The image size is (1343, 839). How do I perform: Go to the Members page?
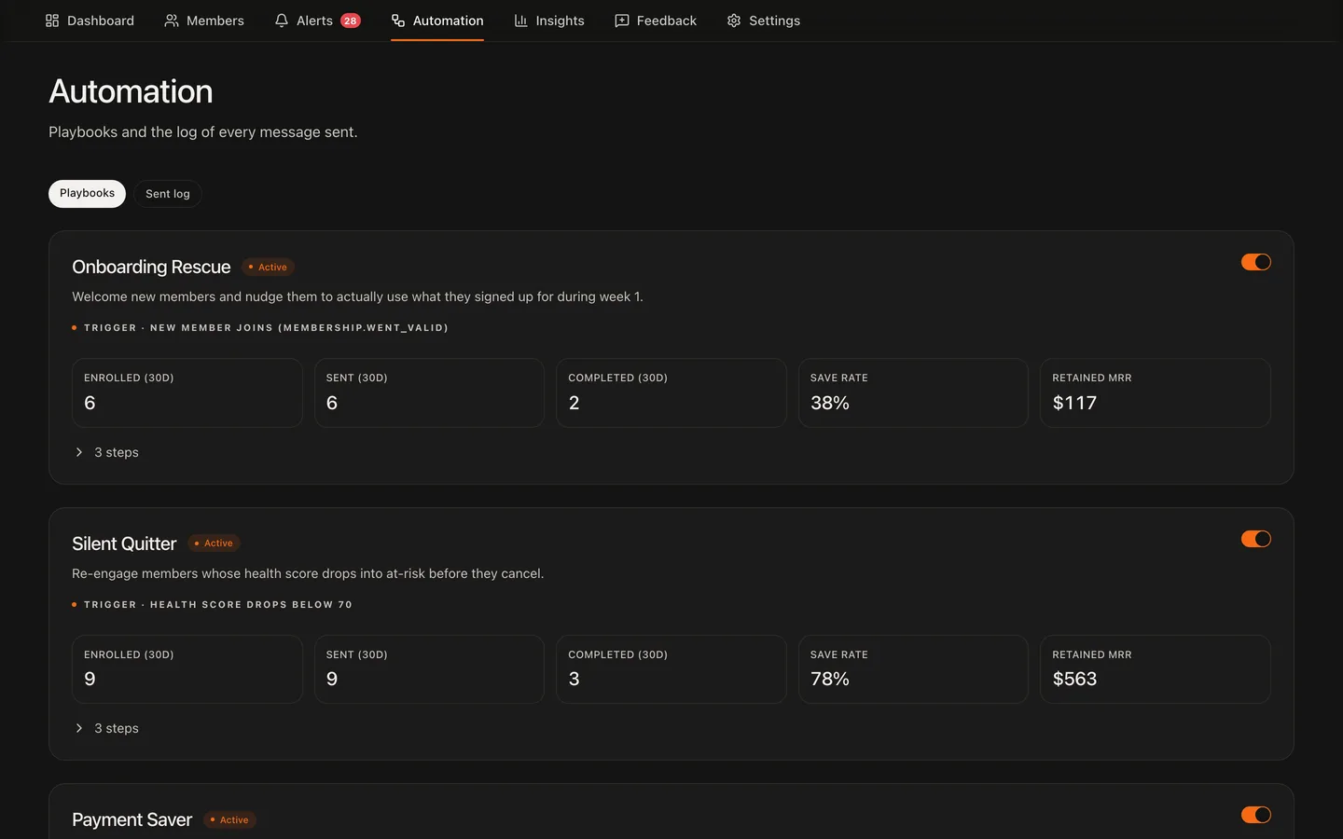point(204,21)
